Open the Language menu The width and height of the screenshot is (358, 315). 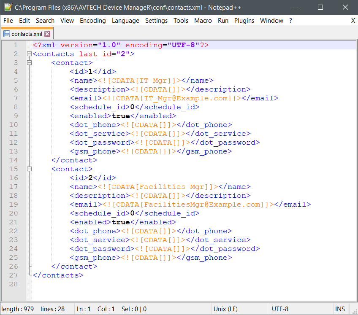coord(125,21)
